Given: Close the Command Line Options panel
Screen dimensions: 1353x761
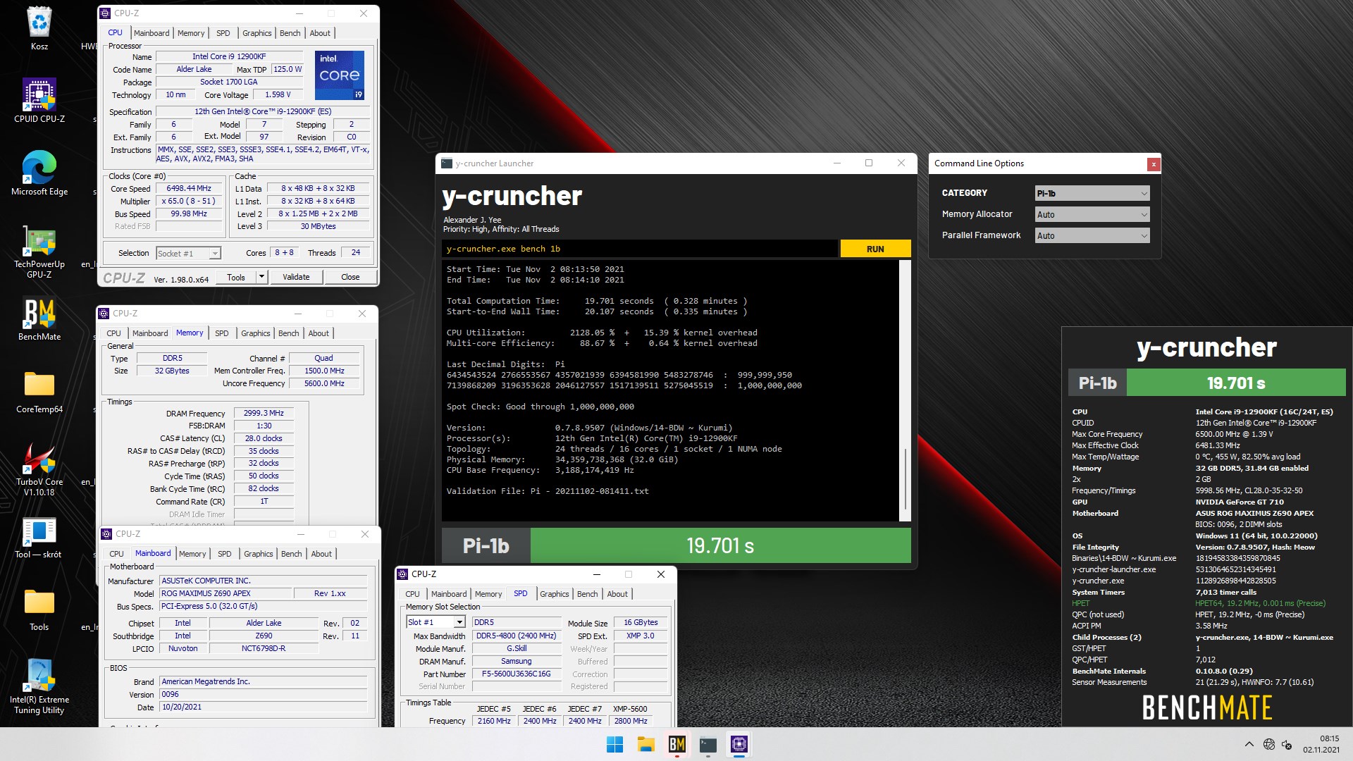Looking at the screenshot, I should click(x=1154, y=164).
